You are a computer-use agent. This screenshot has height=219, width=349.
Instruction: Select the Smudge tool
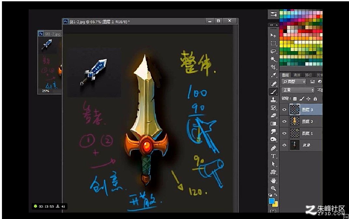(x=273, y=132)
